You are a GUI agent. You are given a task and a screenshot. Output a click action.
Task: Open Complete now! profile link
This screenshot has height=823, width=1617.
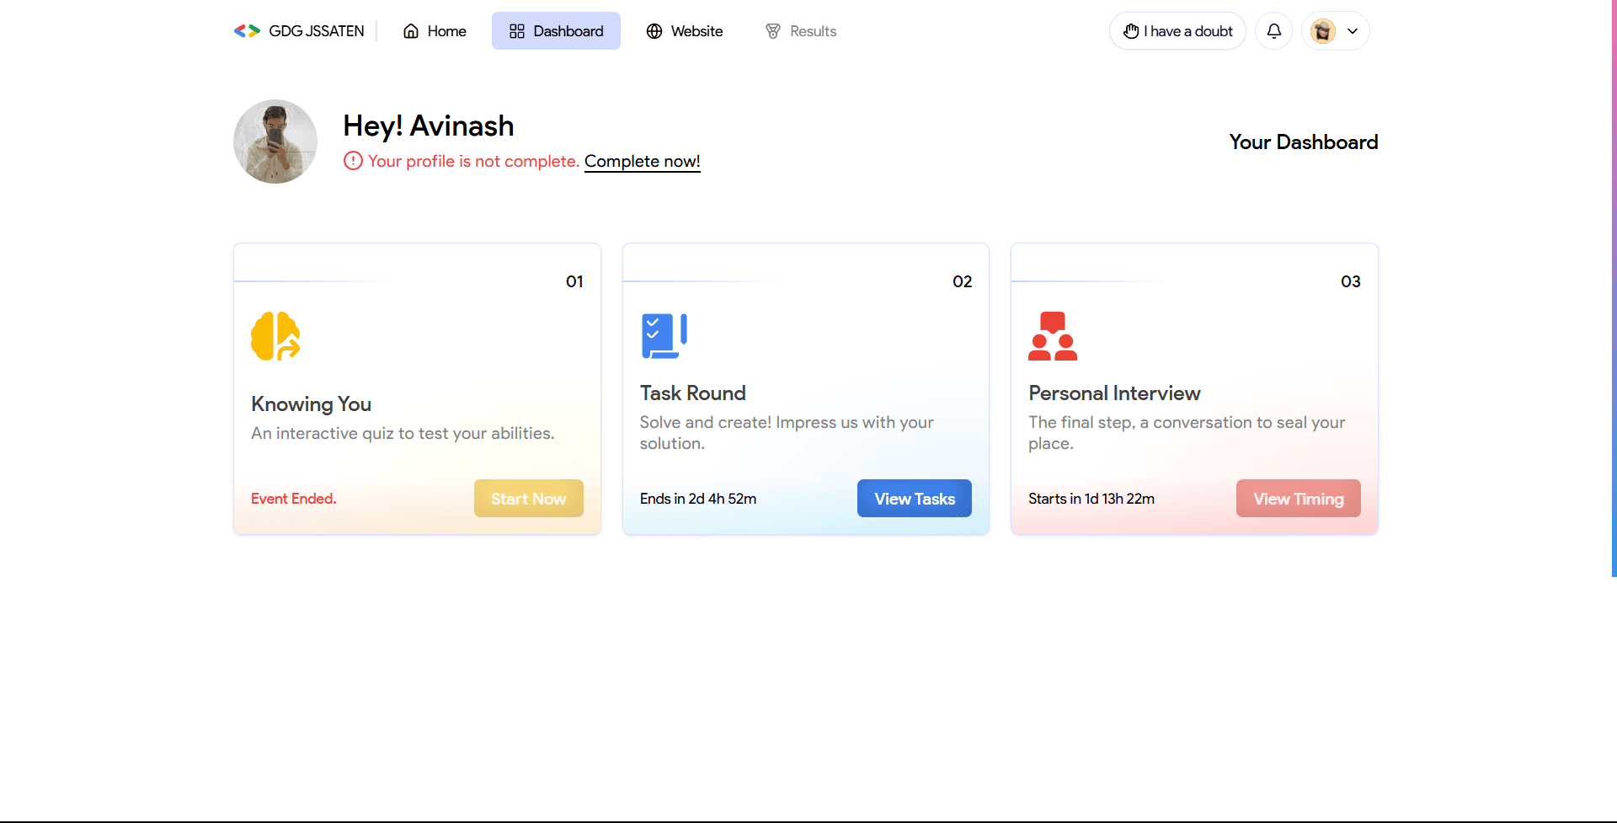coord(642,161)
